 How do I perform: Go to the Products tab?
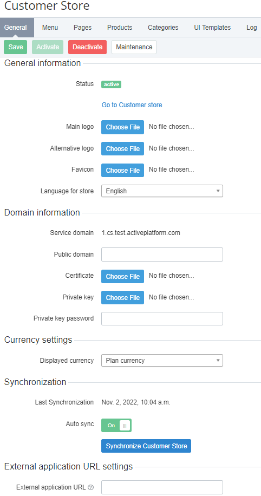pyautogui.click(x=120, y=28)
